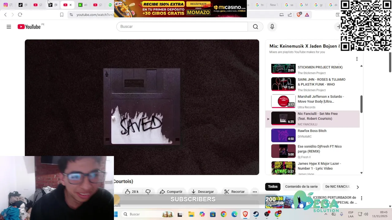Play Ese sonidito DjFresh FT Nico parga
The image size is (392, 220).
pyautogui.click(x=312, y=151)
